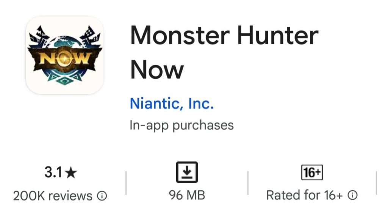Click the info icon beside 200K reviews

102,196
